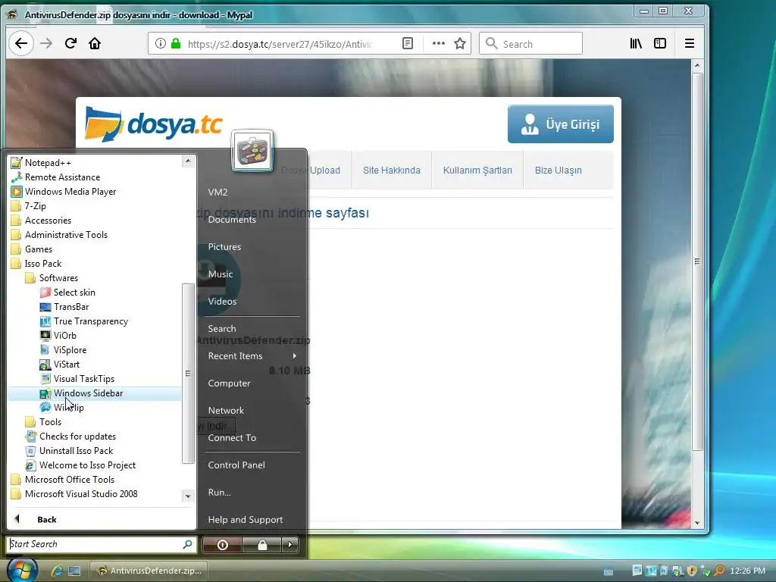Expand shutdown options arrow
This screenshot has width=776, height=582.
[x=290, y=545]
